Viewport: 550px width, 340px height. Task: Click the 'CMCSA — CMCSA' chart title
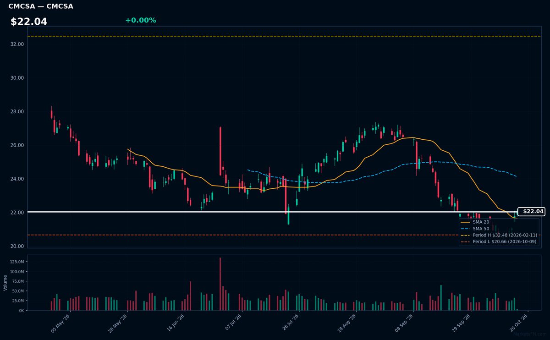click(x=41, y=6)
